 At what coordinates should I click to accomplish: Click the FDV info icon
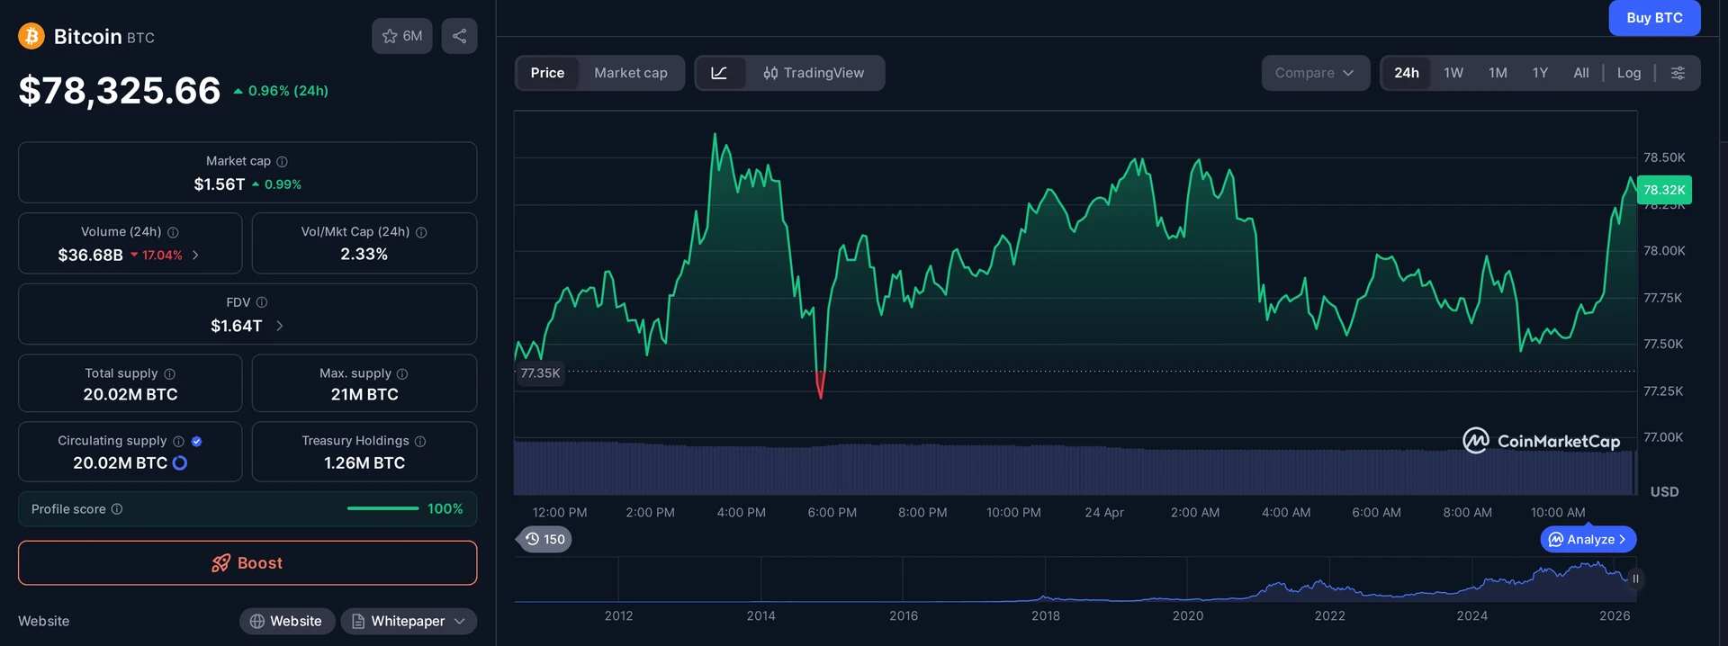click(x=262, y=302)
